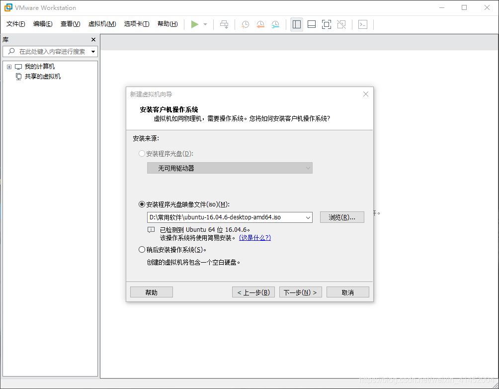
Task: Toggle the library sidebar icon
Action: [297, 24]
